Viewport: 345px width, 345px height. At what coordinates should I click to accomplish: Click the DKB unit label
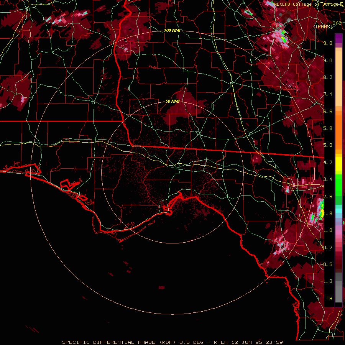[337, 23]
